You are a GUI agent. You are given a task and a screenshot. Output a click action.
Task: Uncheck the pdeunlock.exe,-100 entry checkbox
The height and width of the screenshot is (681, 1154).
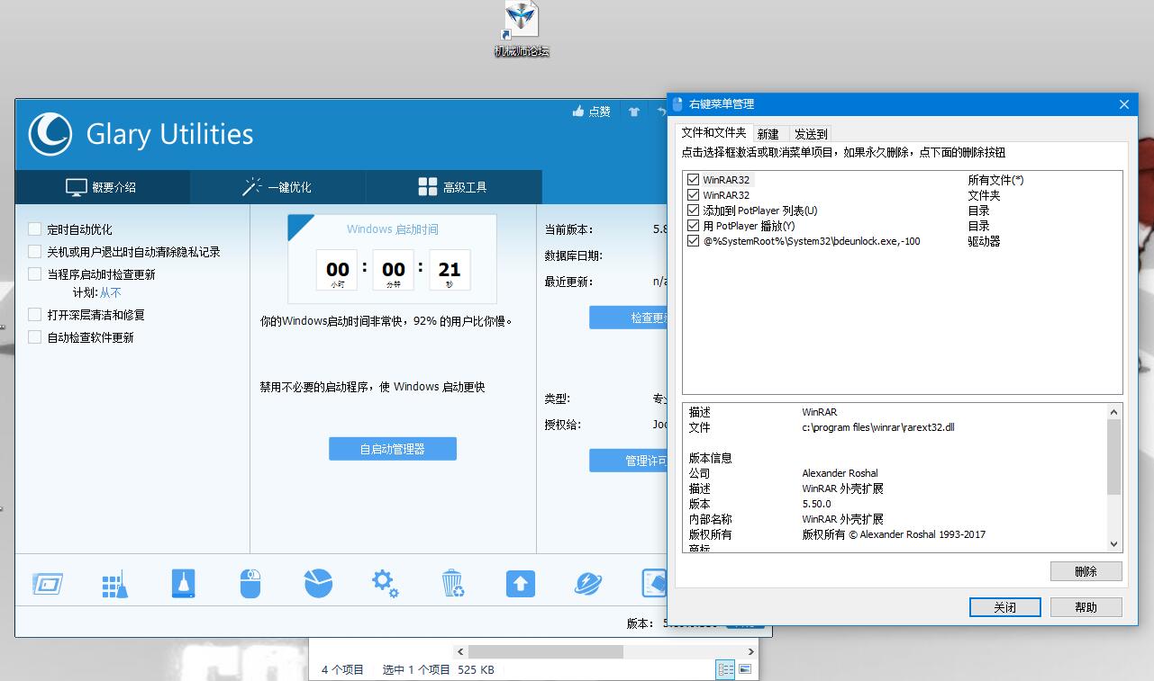[x=693, y=241]
